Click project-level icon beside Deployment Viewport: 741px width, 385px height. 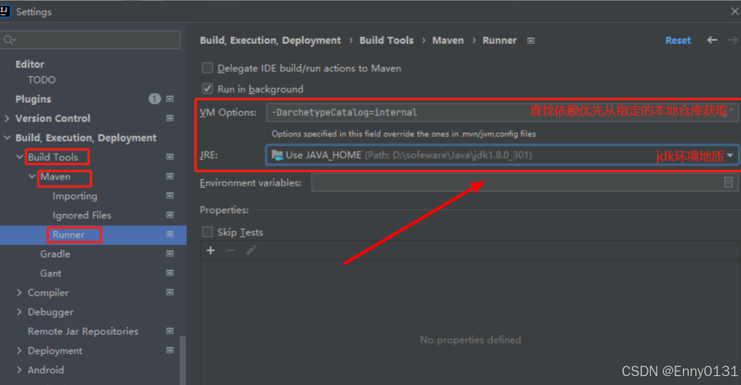pyautogui.click(x=170, y=350)
